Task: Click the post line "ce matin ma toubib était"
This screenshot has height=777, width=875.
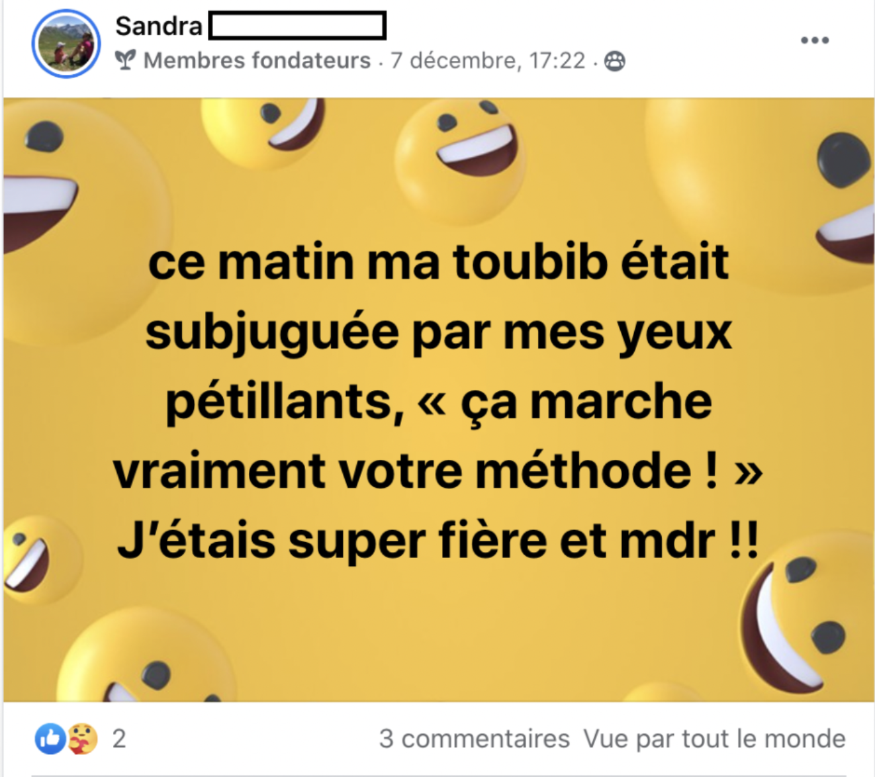Action: (438, 262)
